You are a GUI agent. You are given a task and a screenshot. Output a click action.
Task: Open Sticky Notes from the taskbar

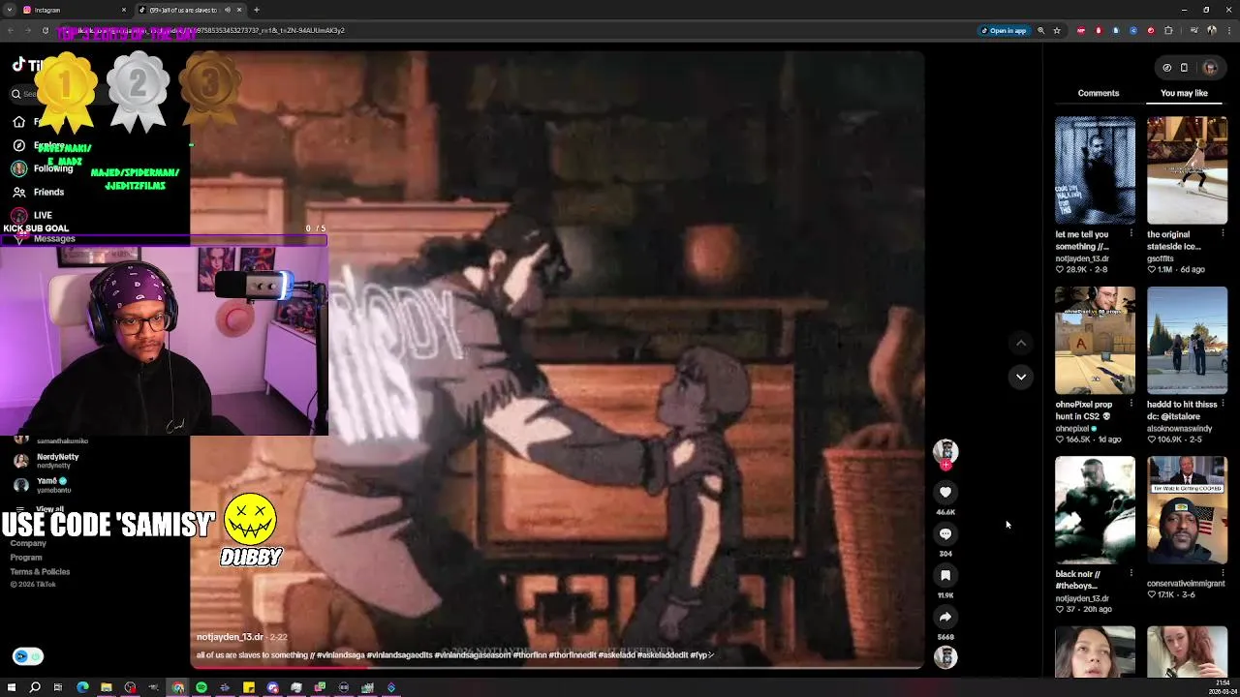[x=249, y=687]
